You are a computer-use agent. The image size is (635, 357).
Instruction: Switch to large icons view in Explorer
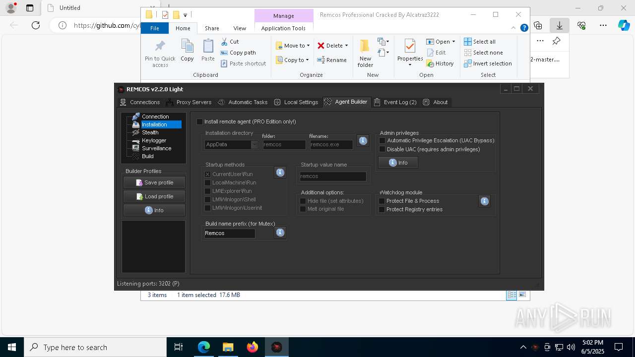tap(522, 295)
